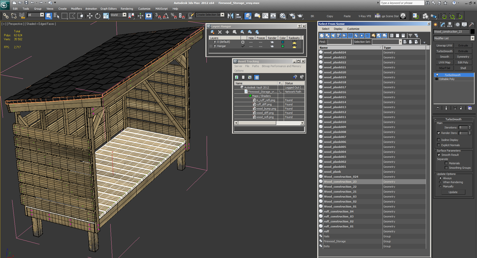This screenshot has width=477, height=258.
Task: Toggle Percent Snap in main toolbar
Action: click(173, 15)
